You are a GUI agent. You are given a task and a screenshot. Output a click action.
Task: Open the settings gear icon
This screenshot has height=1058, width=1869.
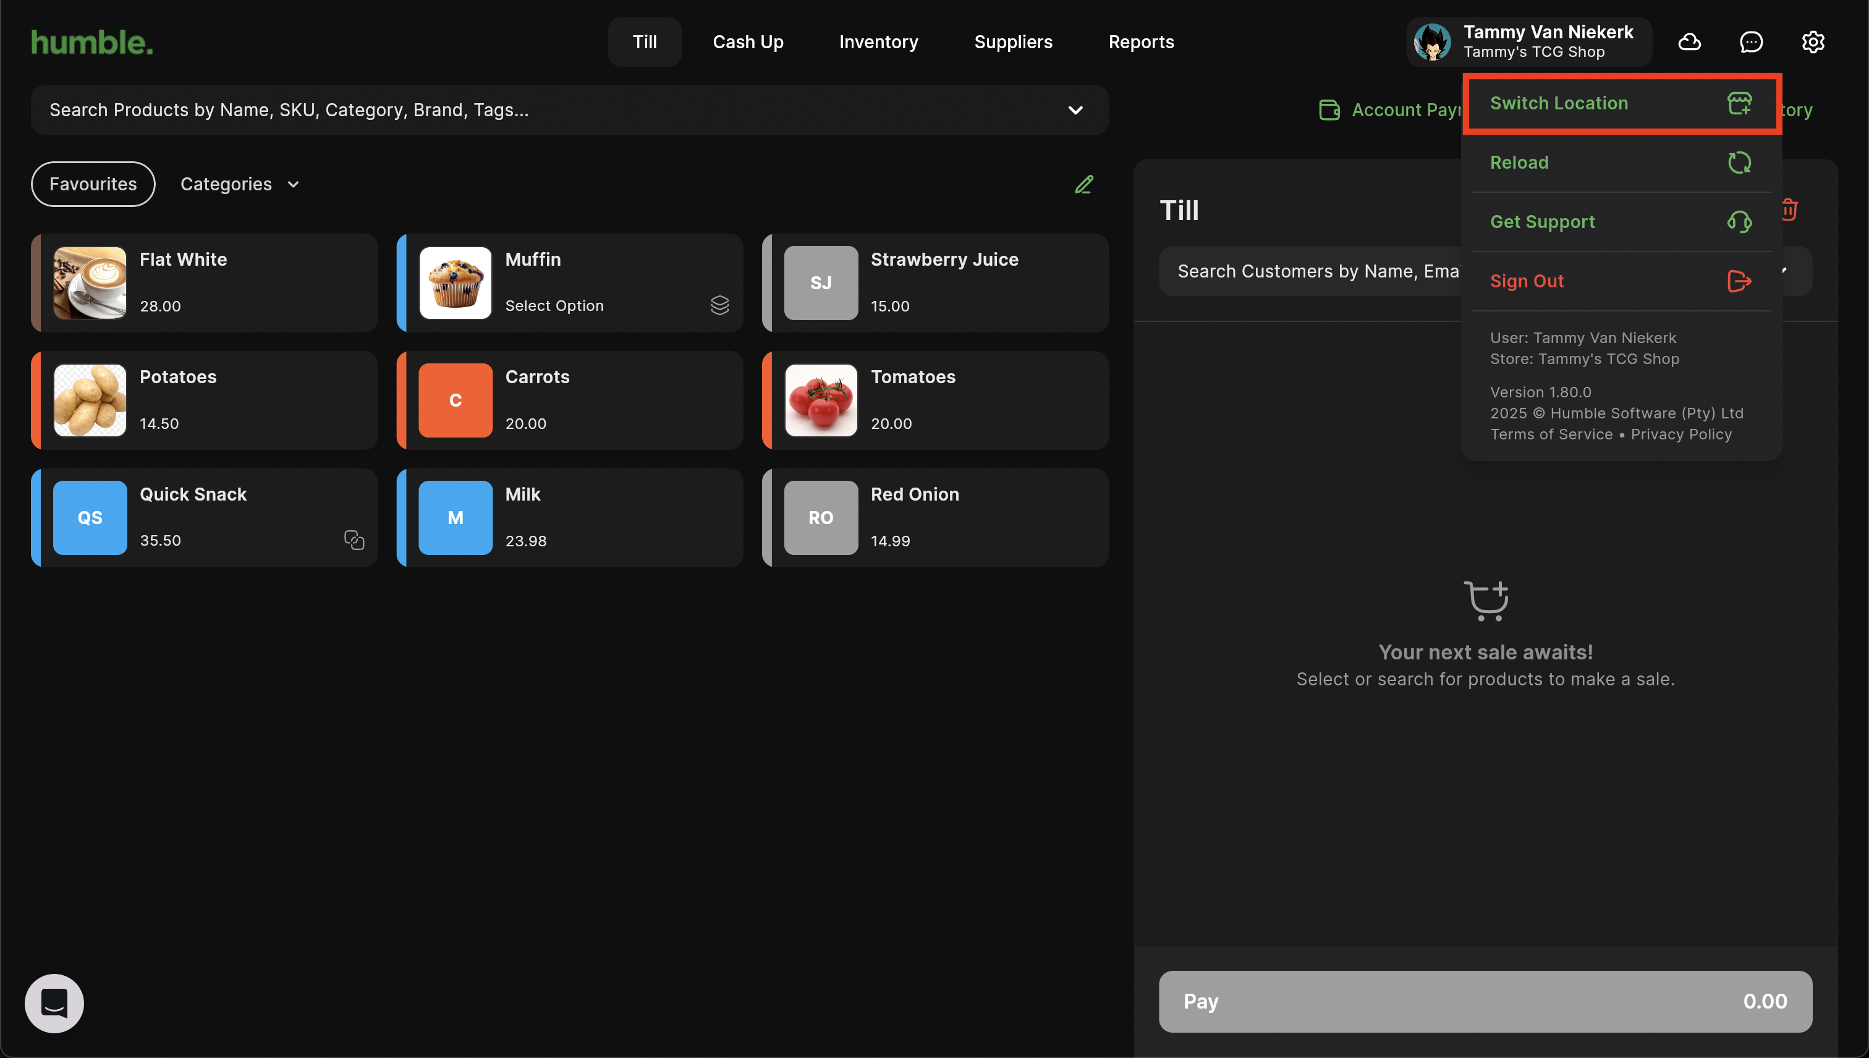click(1812, 42)
